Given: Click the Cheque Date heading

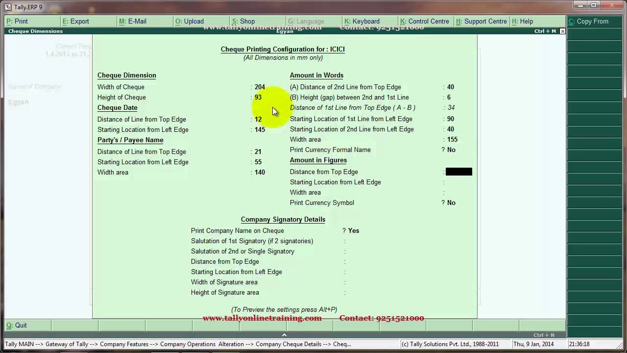Looking at the screenshot, I should (x=118, y=107).
